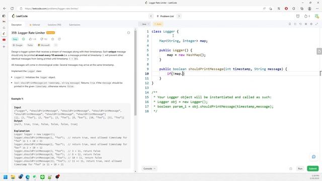Open the Submissions tab

point(74,25)
